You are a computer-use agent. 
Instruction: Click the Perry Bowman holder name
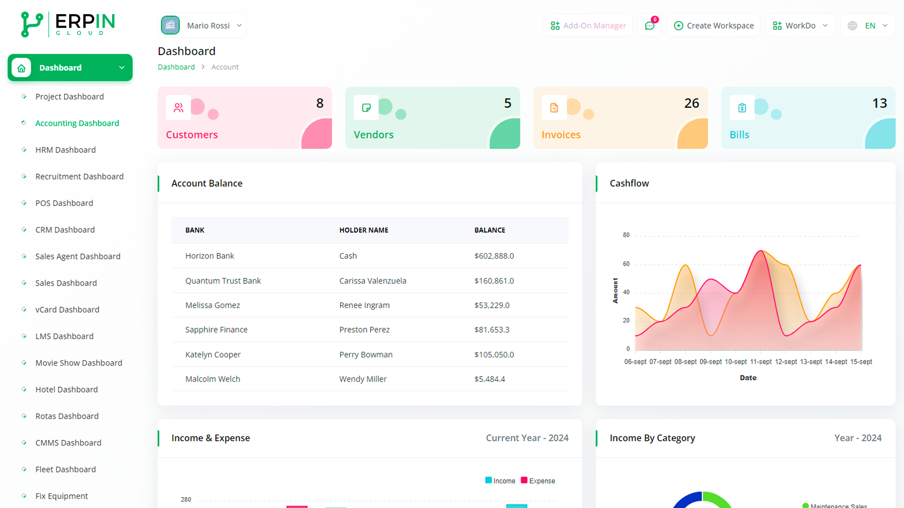(366, 355)
